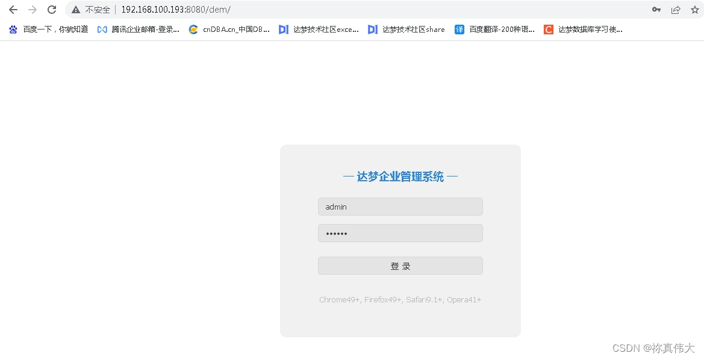
Task: Open the 达梦技术社区 share bookmark icon
Action: (x=373, y=29)
